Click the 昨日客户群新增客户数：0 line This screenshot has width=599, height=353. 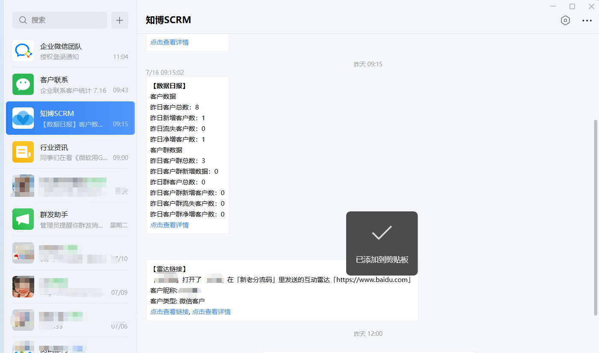pos(187,193)
